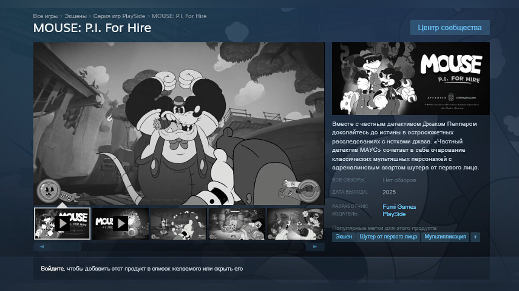This screenshot has height=291, width=519.
Task: Play the second trailer video thumbnail
Action: click(x=120, y=223)
